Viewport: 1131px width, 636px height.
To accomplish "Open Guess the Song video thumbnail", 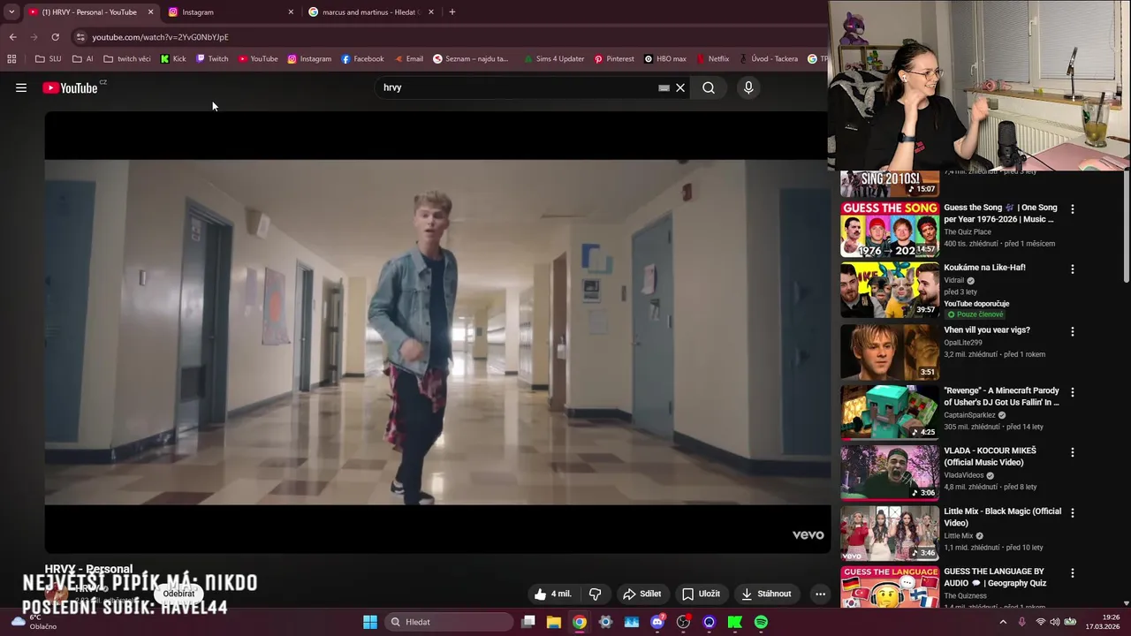I will pyautogui.click(x=890, y=230).
